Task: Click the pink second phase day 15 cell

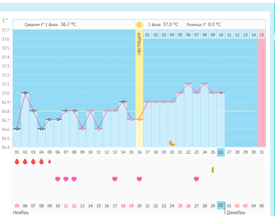Action: coord(262,35)
